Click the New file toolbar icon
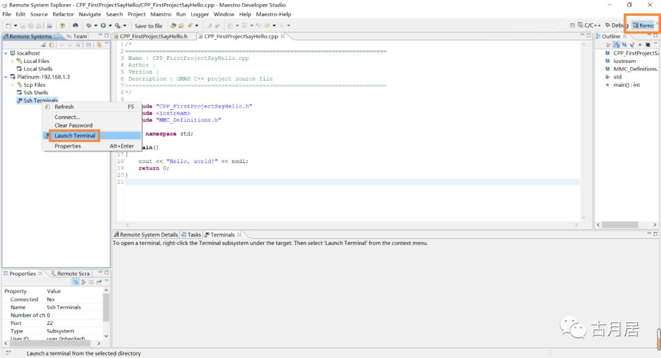Screen dimensions: 661x358 point(9,26)
